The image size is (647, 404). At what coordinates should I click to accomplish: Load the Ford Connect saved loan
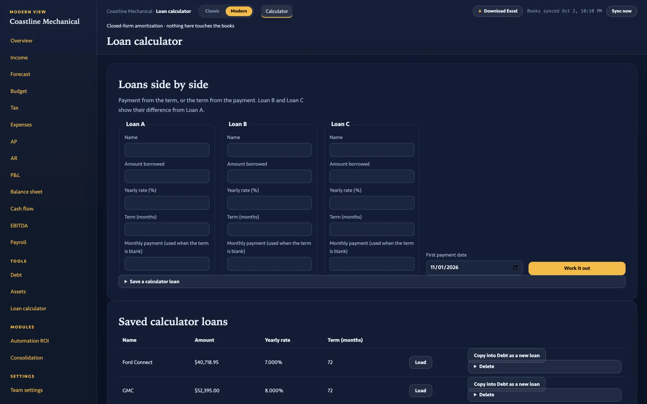[x=421, y=362]
